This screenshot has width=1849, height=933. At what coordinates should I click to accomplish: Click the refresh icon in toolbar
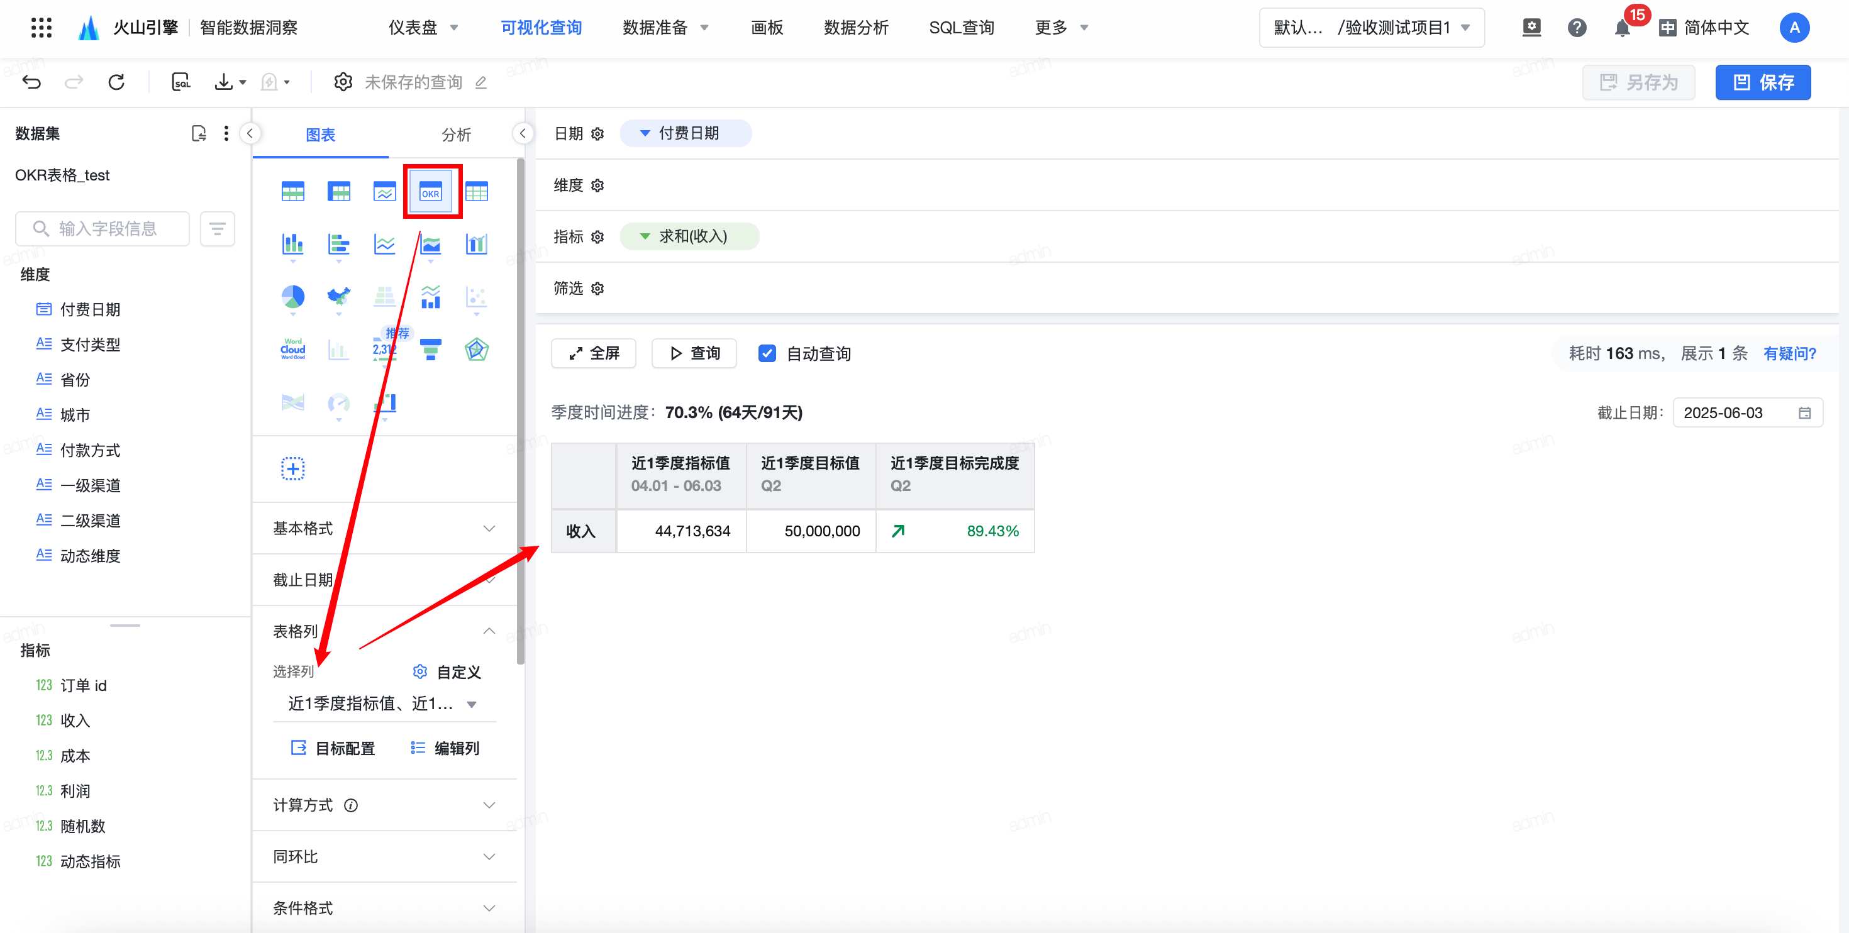(x=116, y=82)
